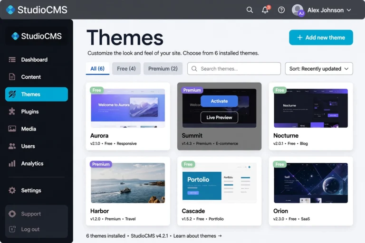The height and width of the screenshot is (243, 365).
Task: Click the Cascade theme name
Action: (193, 211)
